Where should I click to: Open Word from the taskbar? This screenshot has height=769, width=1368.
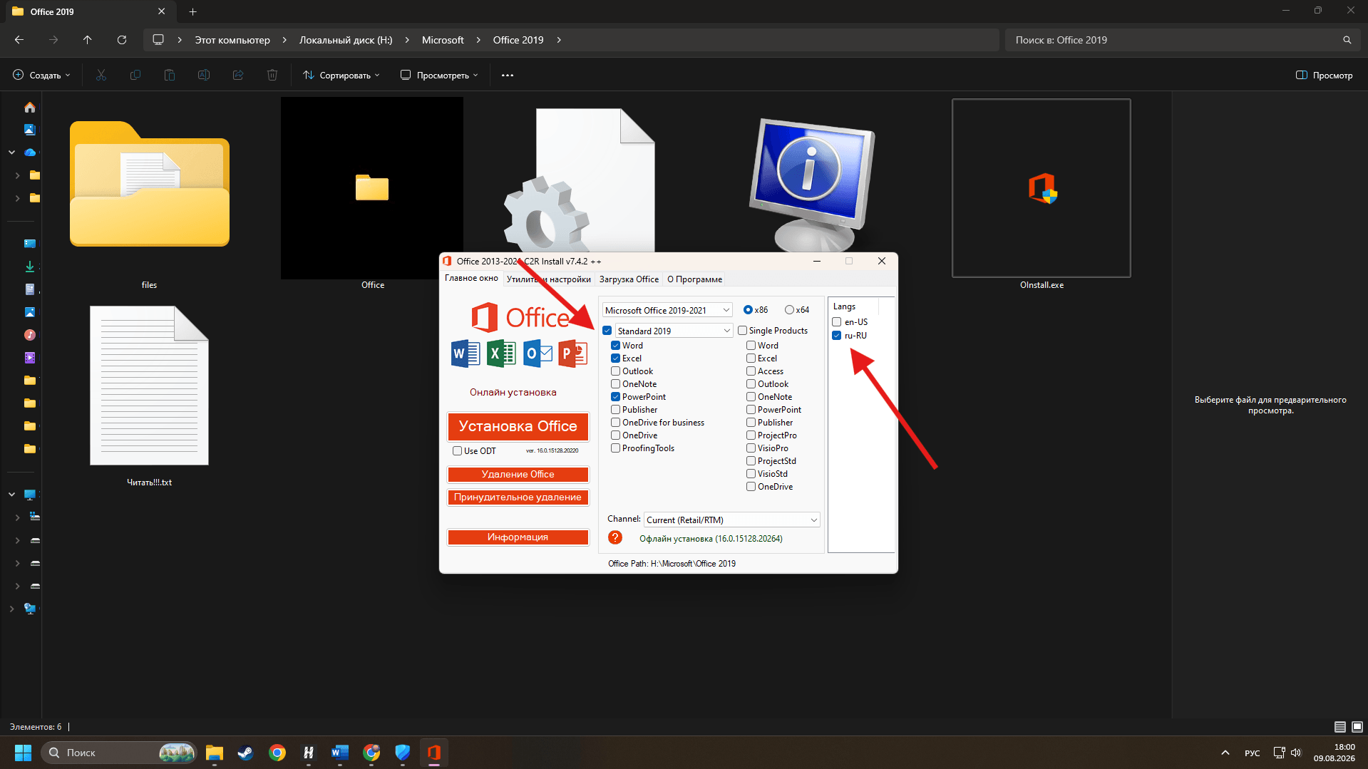(340, 753)
